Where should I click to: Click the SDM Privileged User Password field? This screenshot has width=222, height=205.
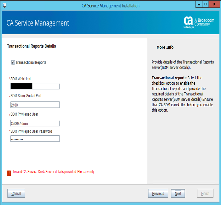tap(35, 139)
